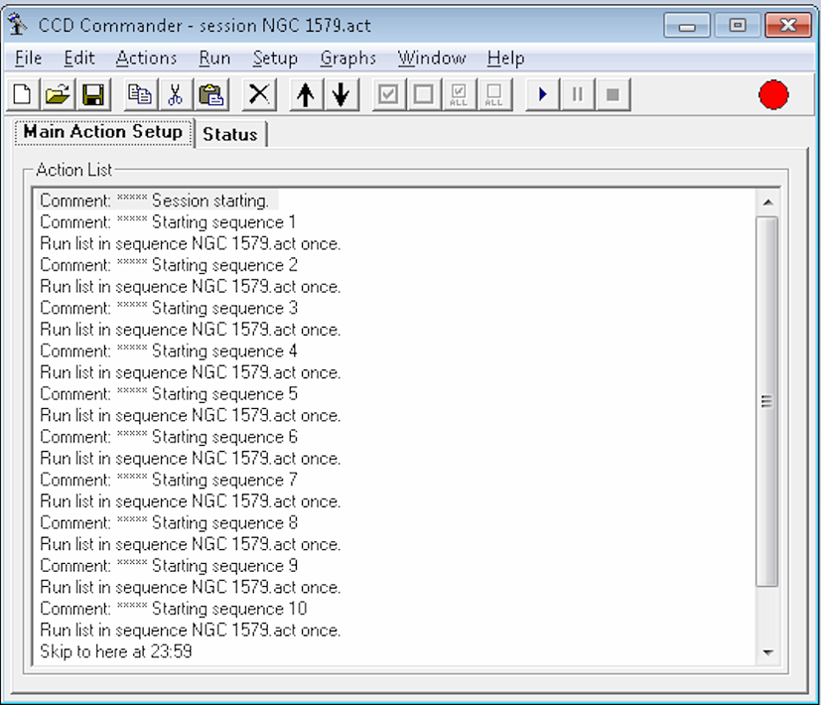
Task: Click the red status indicator
Action: click(774, 95)
